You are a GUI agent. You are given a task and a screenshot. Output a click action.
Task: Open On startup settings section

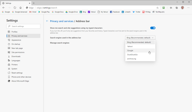click(x=23, y=44)
